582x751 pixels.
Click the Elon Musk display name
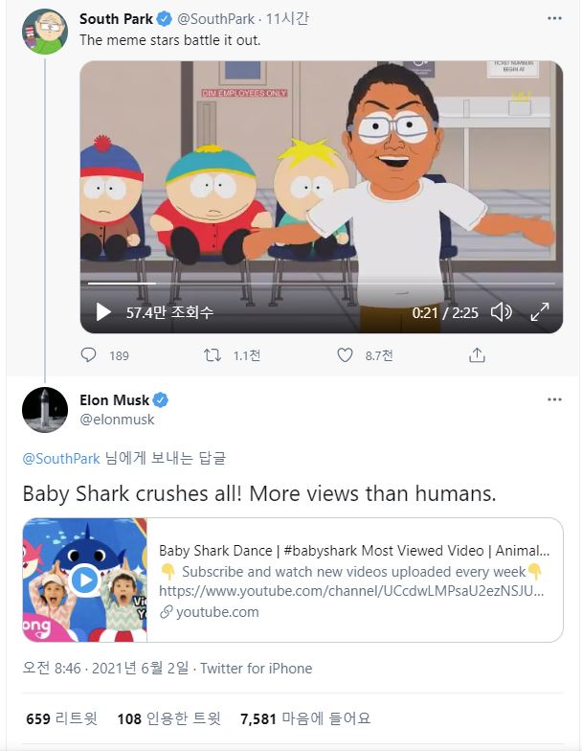point(115,399)
